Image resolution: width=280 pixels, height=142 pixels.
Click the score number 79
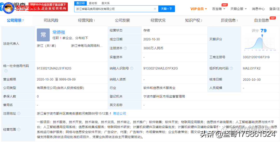pos(264,31)
